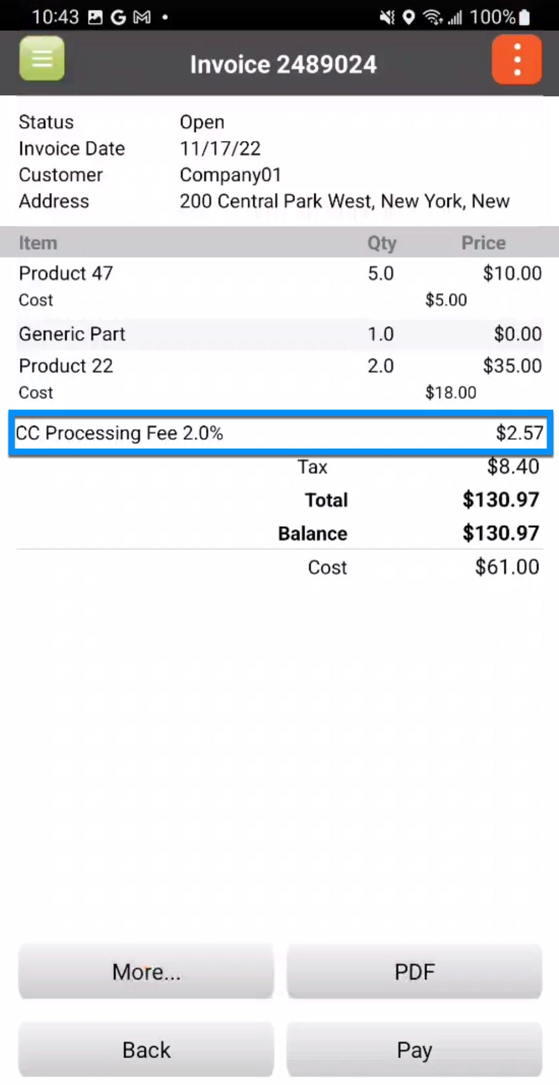Tap the CC Processing Fee 2.0% row
Viewport: 559px width, 1085px height.
279,433
